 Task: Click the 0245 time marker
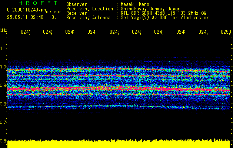[x=114, y=32]
